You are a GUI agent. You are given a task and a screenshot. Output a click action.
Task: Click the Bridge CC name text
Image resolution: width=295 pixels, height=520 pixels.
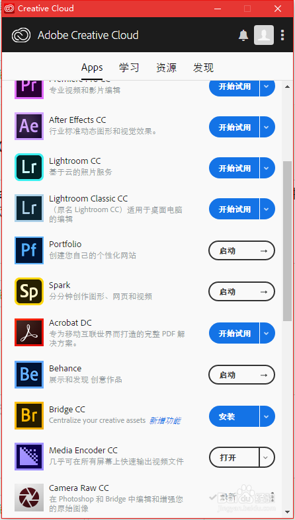(x=67, y=410)
